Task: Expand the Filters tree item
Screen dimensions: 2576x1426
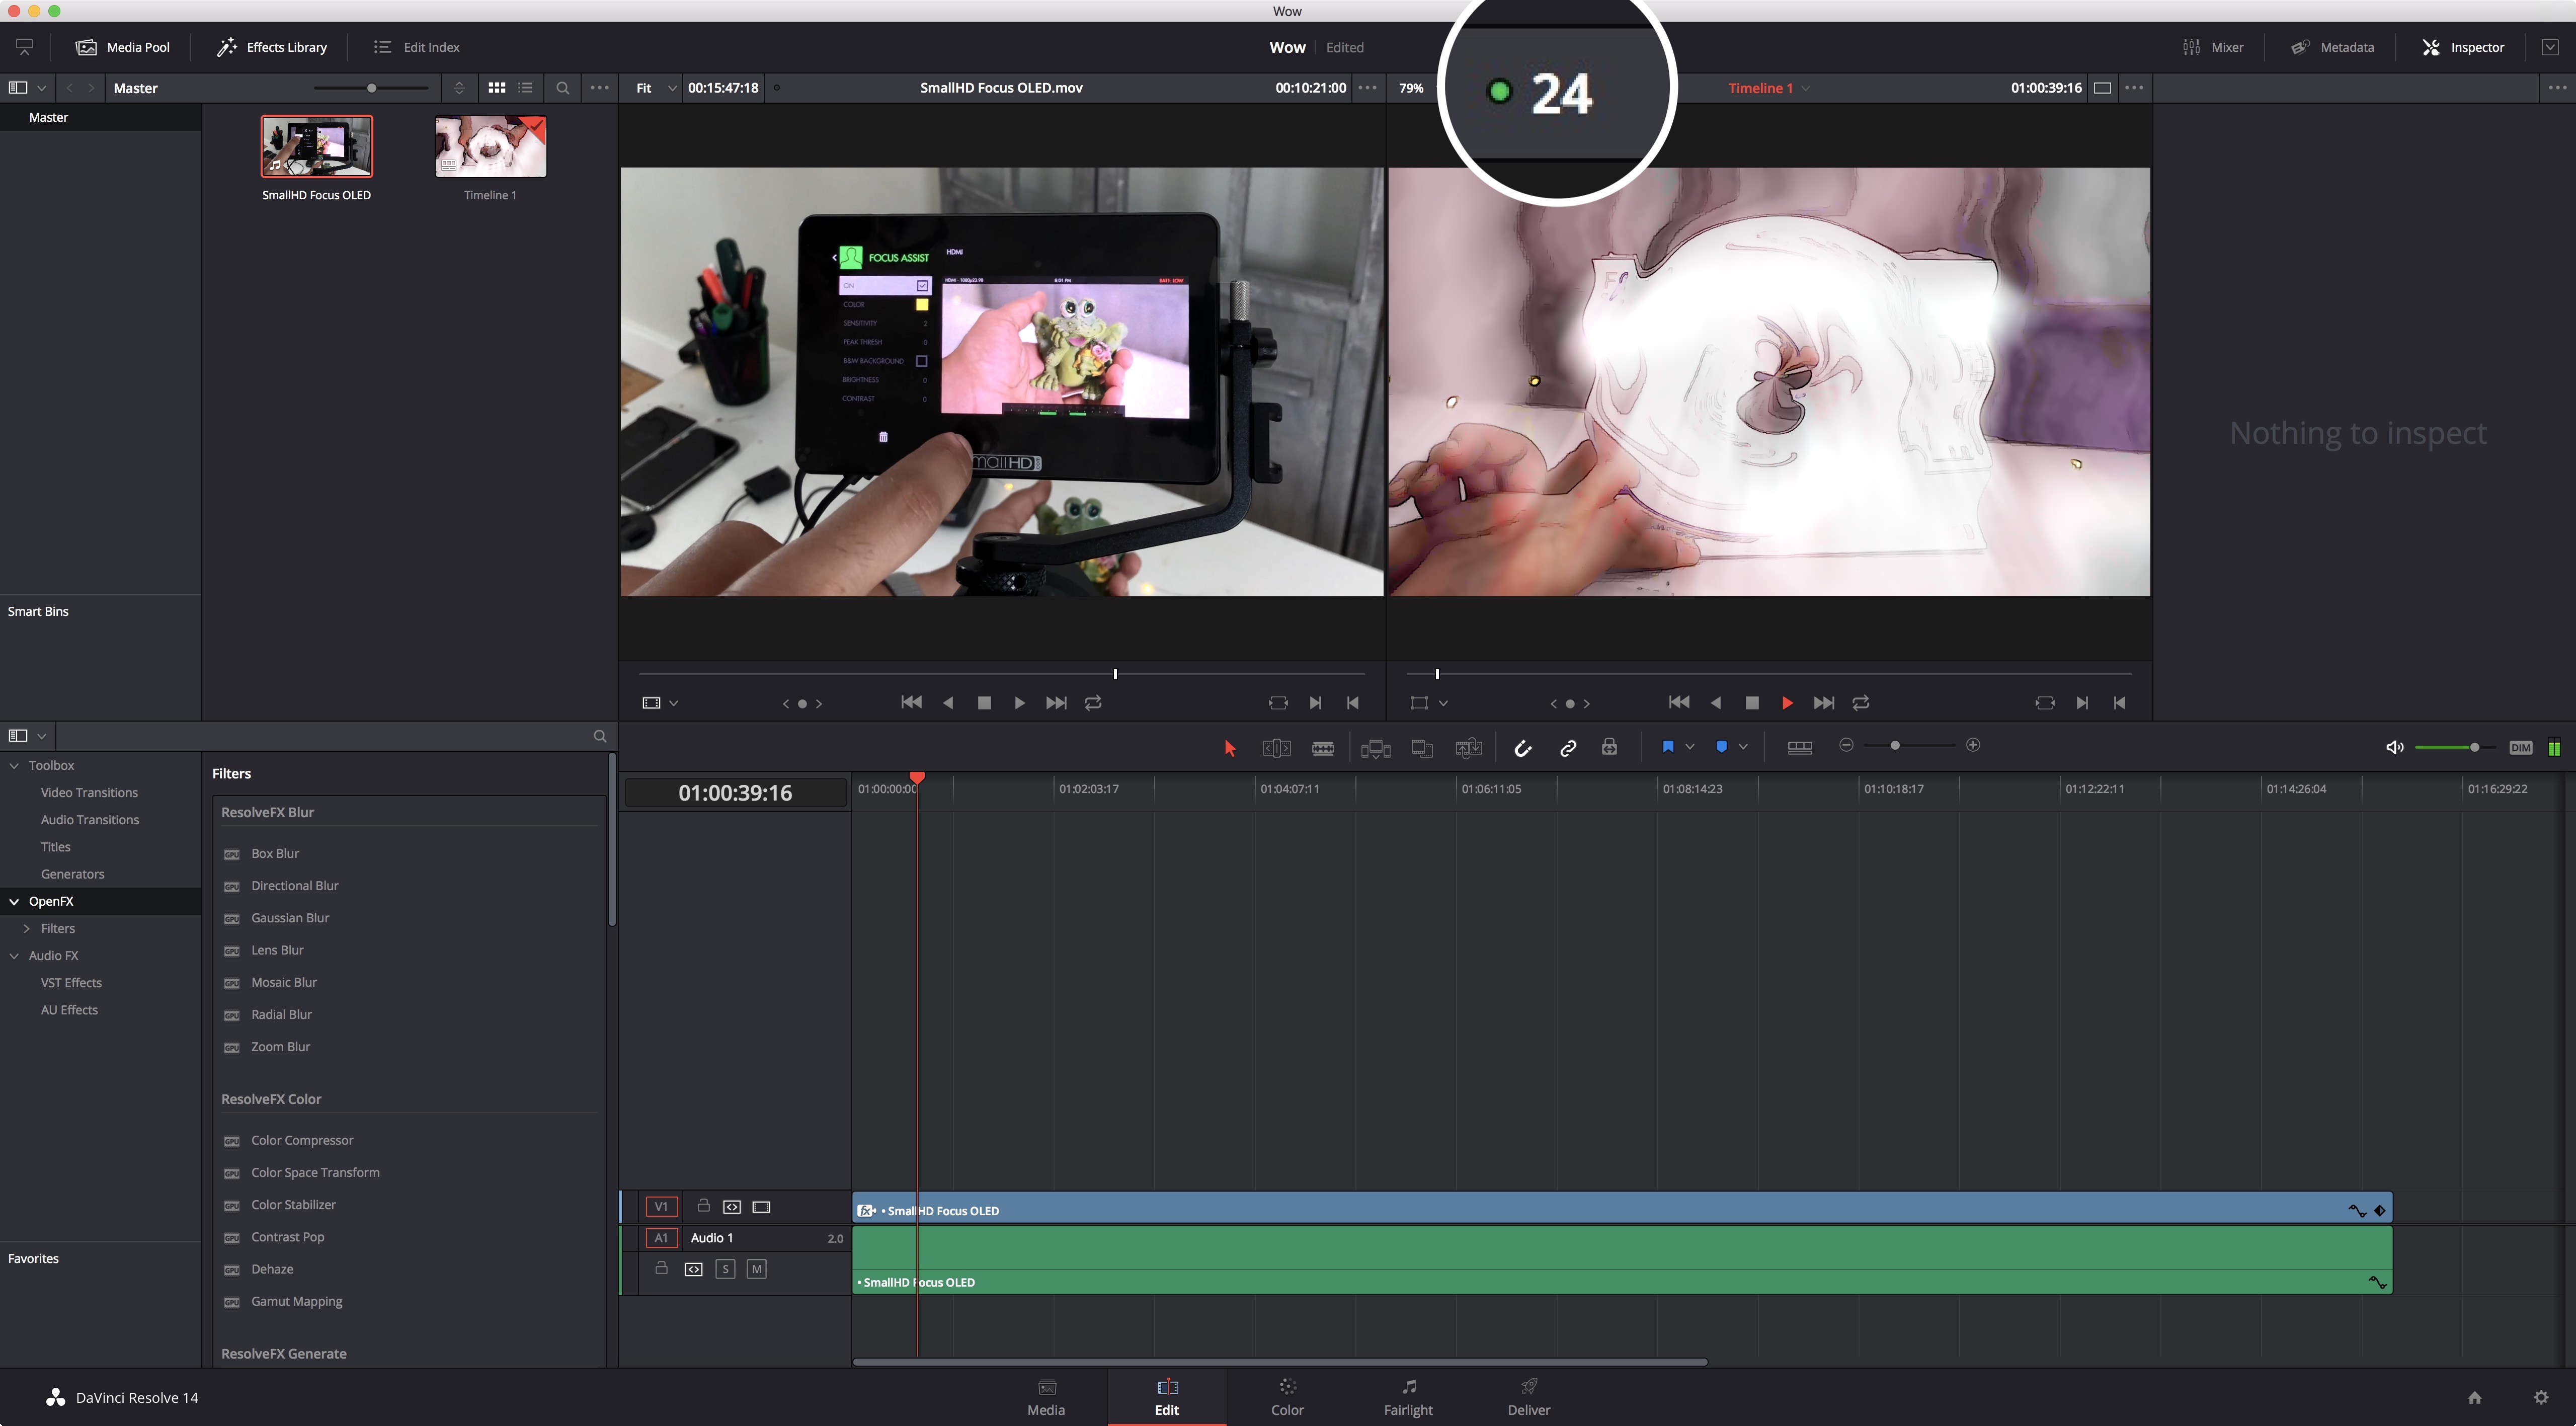Action: click(27, 928)
